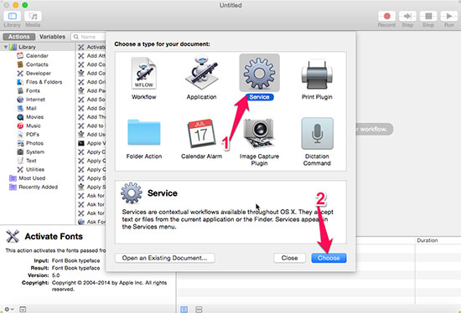
Task: Click the Choose button
Action: 329,258
